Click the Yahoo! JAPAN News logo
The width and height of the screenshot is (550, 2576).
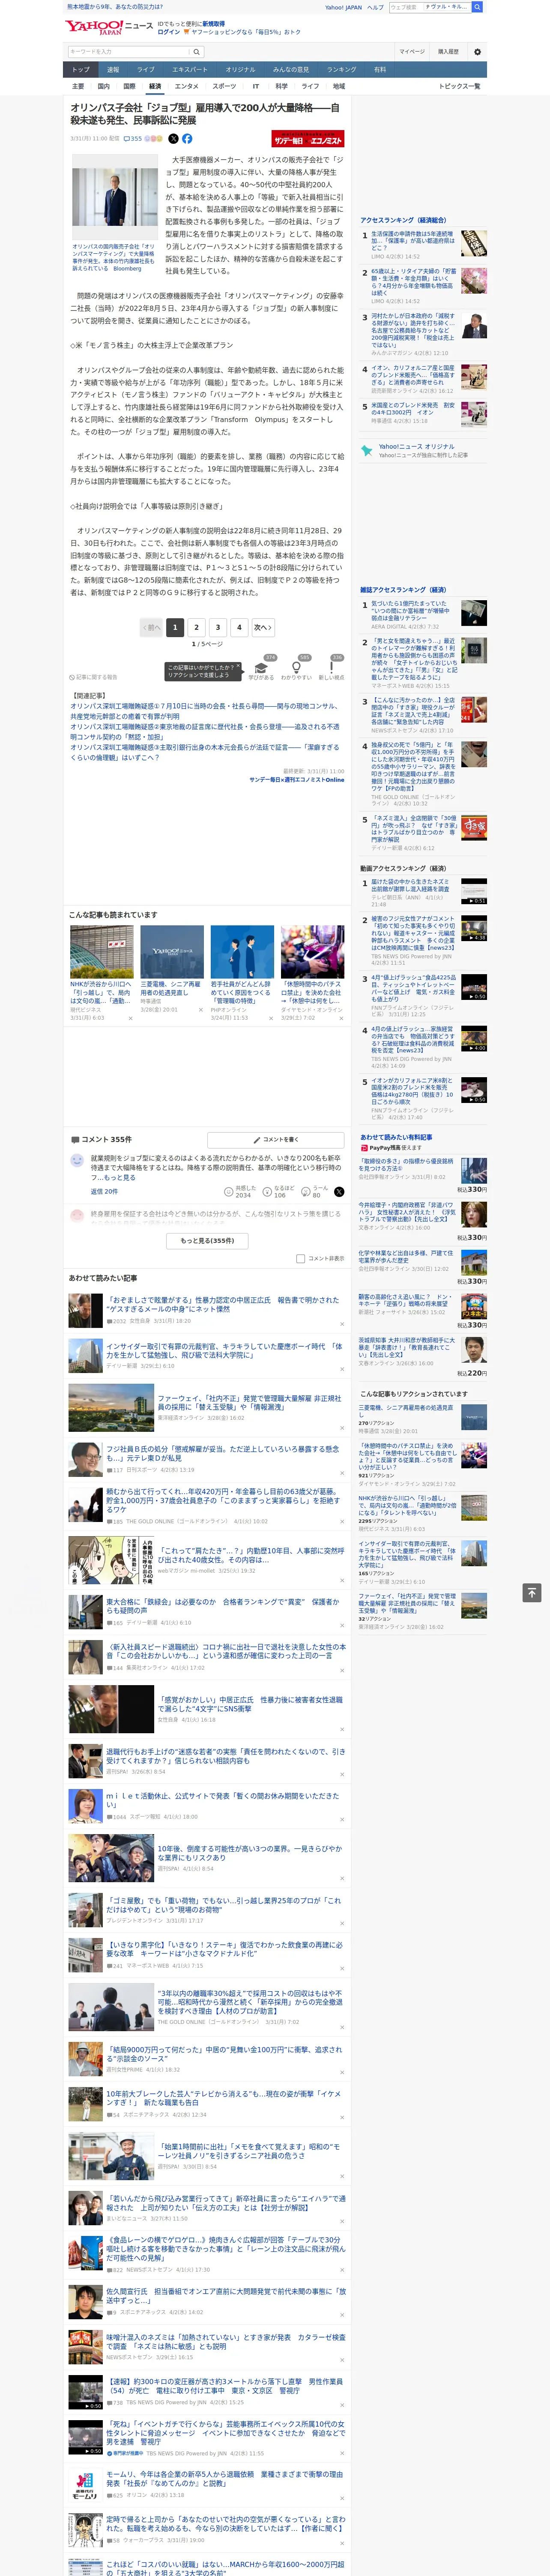[x=109, y=27]
